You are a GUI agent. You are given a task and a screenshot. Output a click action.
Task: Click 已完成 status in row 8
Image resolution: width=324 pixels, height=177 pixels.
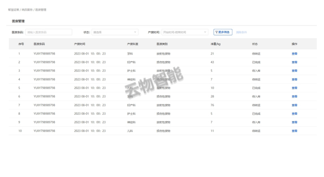256,114
